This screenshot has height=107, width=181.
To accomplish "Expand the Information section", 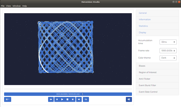I will (x=157, y=19).
